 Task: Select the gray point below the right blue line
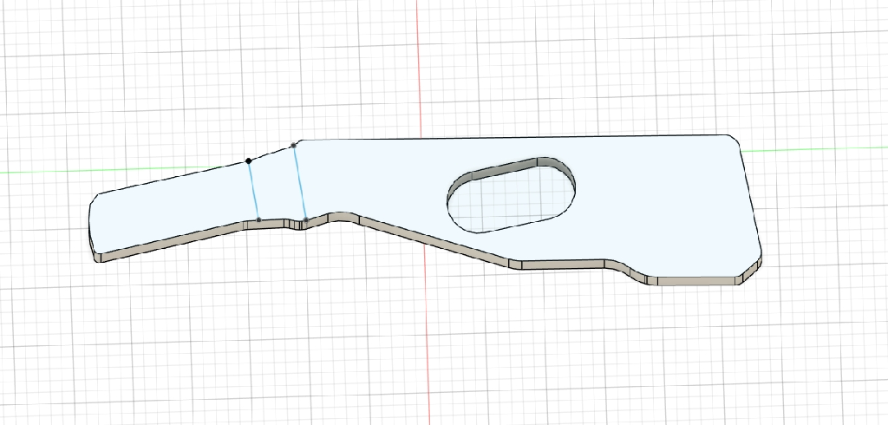point(305,220)
